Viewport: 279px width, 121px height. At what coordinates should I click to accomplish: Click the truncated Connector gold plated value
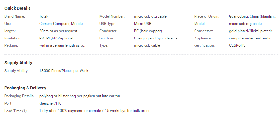(x=252, y=31)
